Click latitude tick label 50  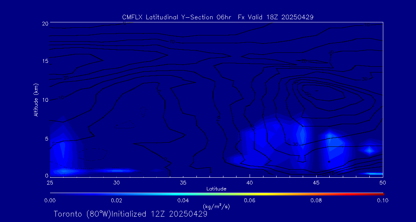pos(383,183)
